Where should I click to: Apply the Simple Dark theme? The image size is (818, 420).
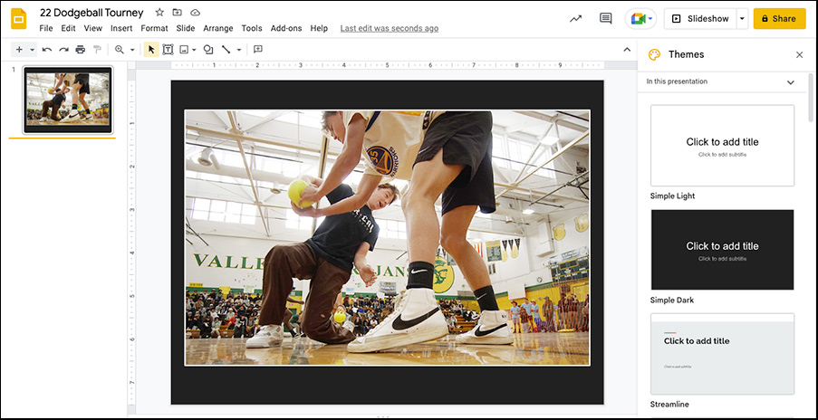(x=722, y=250)
